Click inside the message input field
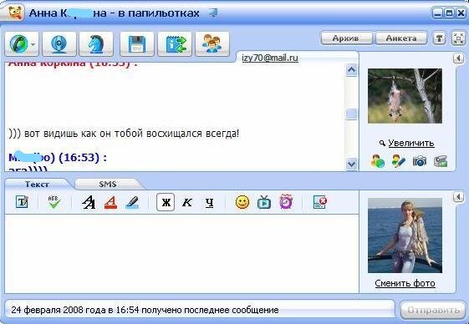Viewport: 469px width, 324px height. point(182,254)
